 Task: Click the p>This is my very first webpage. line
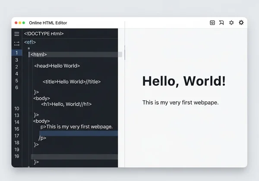76,127
